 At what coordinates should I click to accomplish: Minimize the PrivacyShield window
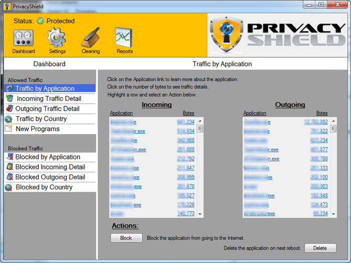click(309, 5)
